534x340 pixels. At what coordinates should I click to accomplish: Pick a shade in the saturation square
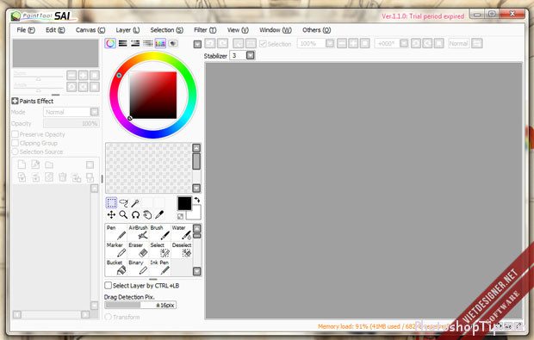pyautogui.click(x=153, y=95)
